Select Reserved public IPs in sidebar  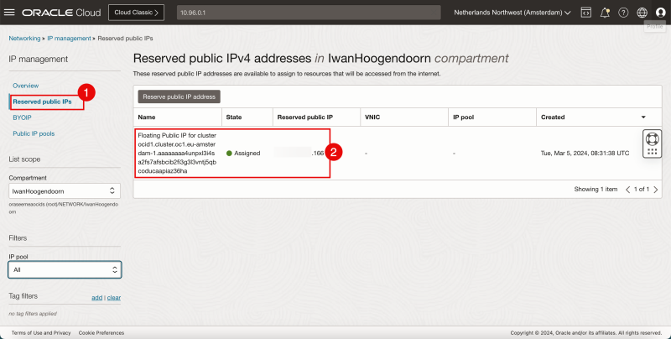[x=42, y=102]
